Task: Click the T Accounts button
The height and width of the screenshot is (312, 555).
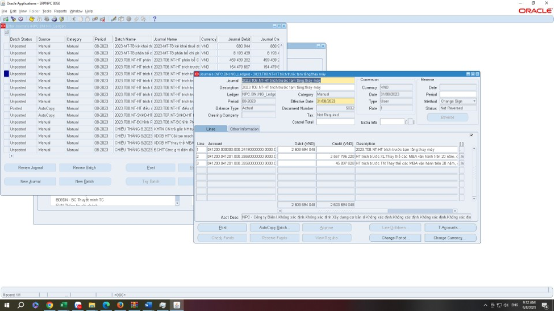Action: pos(450,227)
